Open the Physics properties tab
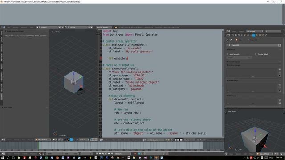 pos(266,35)
